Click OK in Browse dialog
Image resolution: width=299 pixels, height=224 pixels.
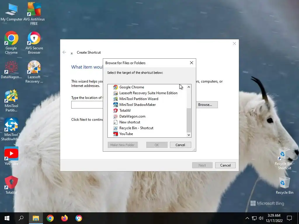[x=157, y=145]
